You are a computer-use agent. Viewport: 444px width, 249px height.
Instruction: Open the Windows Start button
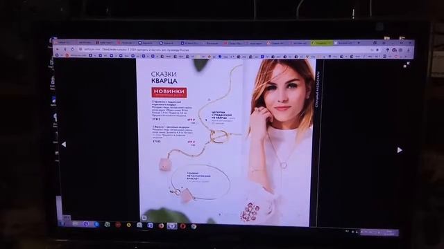(62, 223)
